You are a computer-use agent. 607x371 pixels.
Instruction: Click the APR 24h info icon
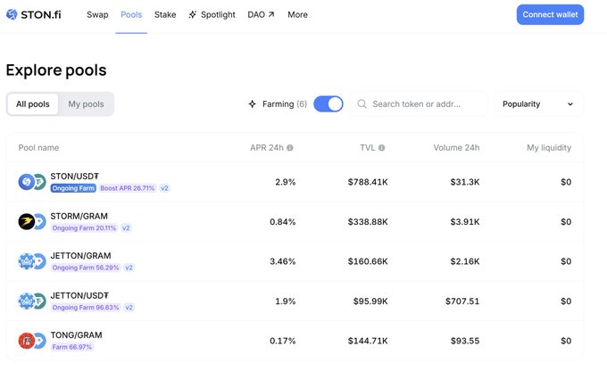[290, 148]
